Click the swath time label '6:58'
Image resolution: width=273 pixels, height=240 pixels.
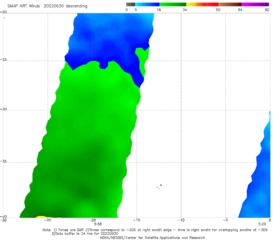click(x=98, y=224)
